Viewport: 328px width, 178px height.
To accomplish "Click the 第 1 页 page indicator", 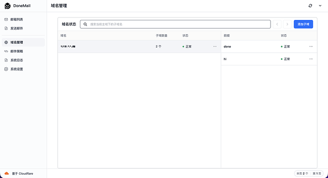I will [x=317, y=173].
